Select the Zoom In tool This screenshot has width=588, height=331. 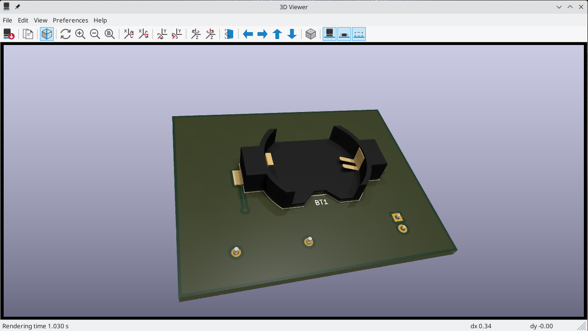click(x=80, y=34)
